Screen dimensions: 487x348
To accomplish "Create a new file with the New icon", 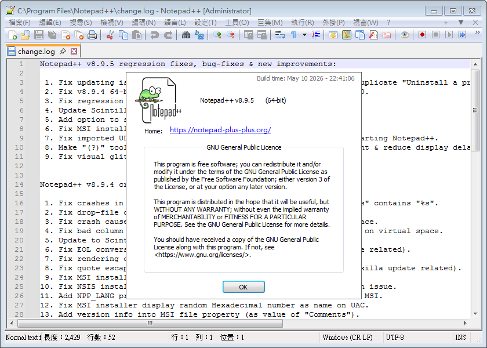I will coord(12,35).
